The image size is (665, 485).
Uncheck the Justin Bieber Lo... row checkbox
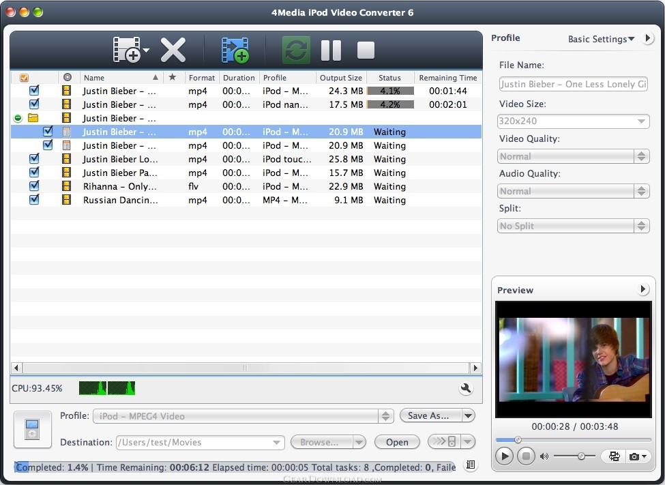34,159
